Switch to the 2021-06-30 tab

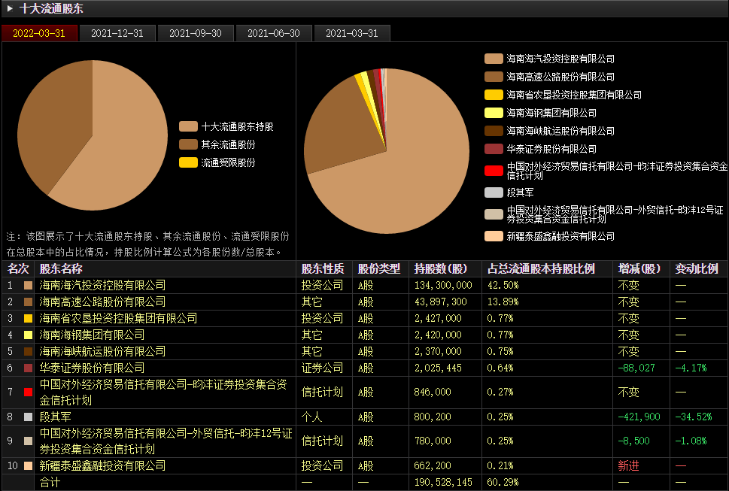tap(273, 33)
